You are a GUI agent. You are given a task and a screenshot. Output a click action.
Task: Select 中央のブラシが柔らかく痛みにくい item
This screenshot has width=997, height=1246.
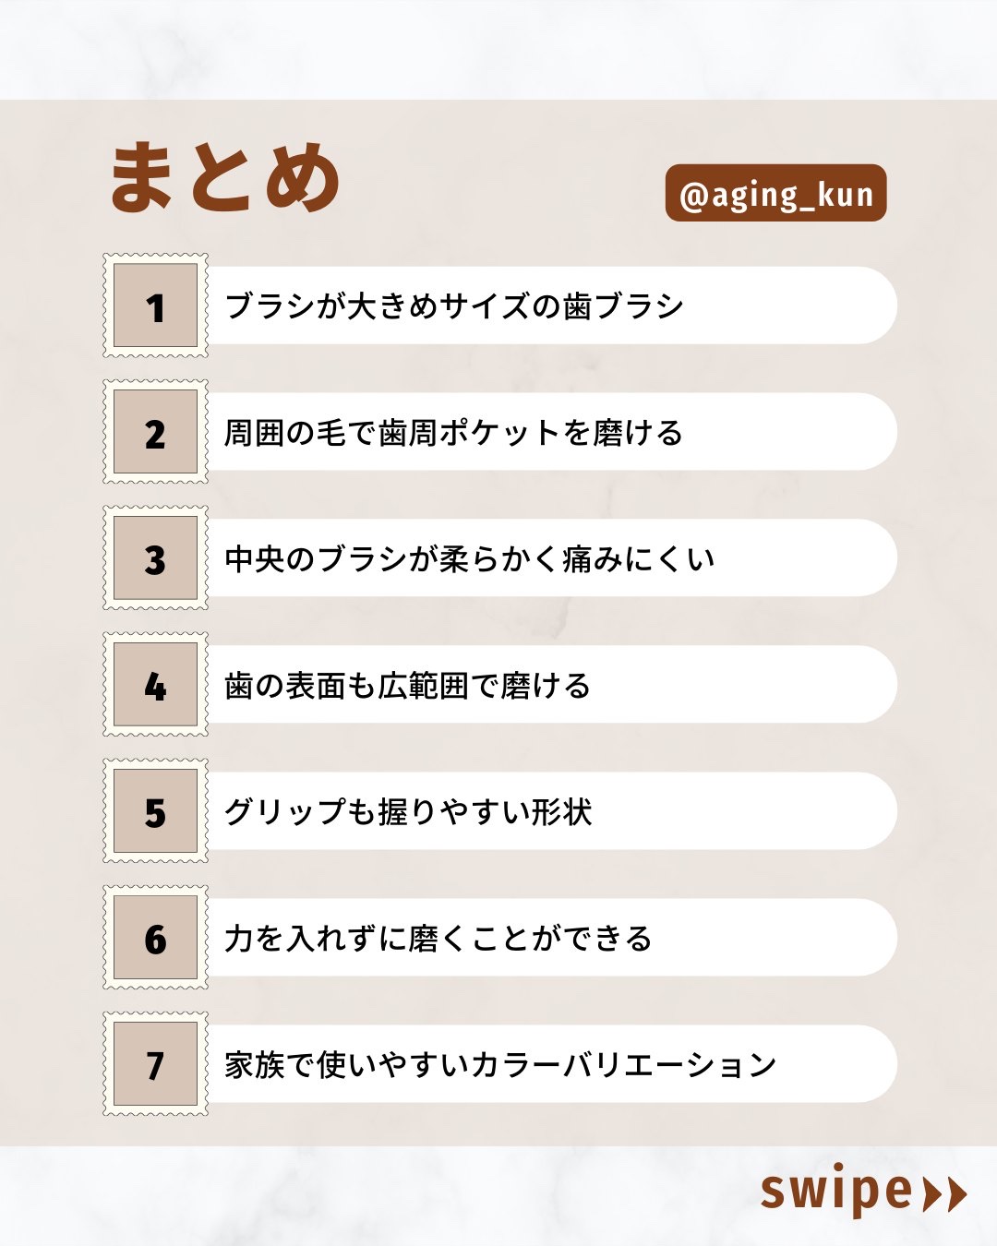[x=469, y=559]
